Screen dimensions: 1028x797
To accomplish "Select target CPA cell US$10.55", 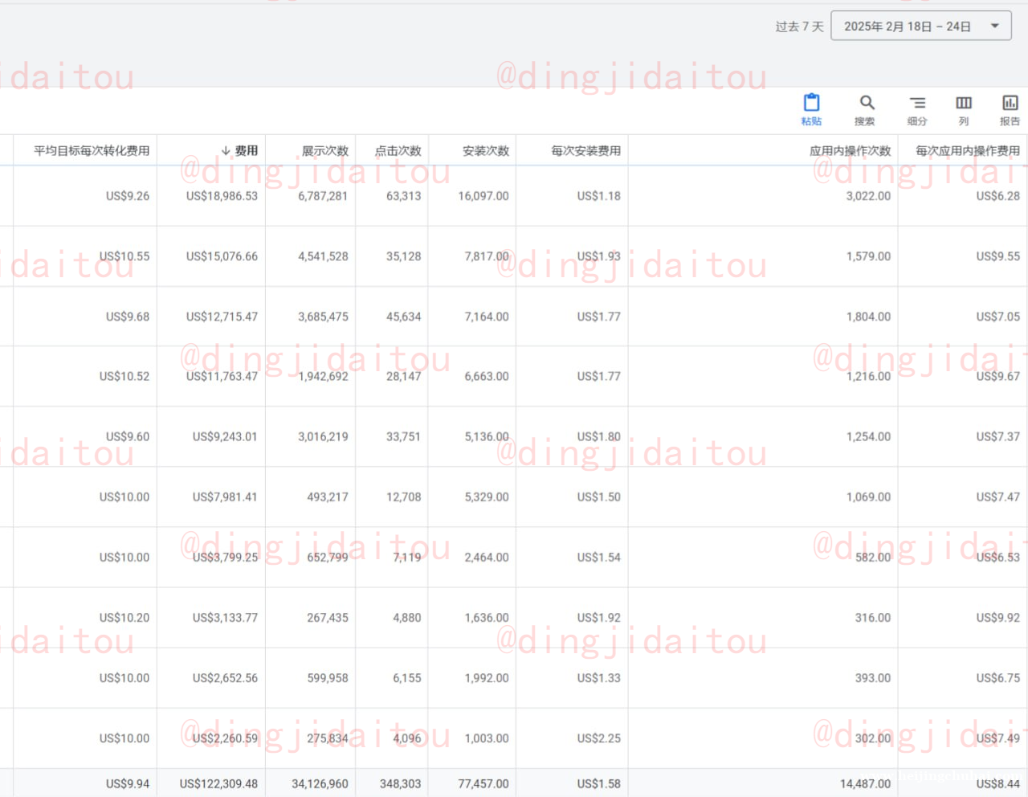I will [x=124, y=256].
